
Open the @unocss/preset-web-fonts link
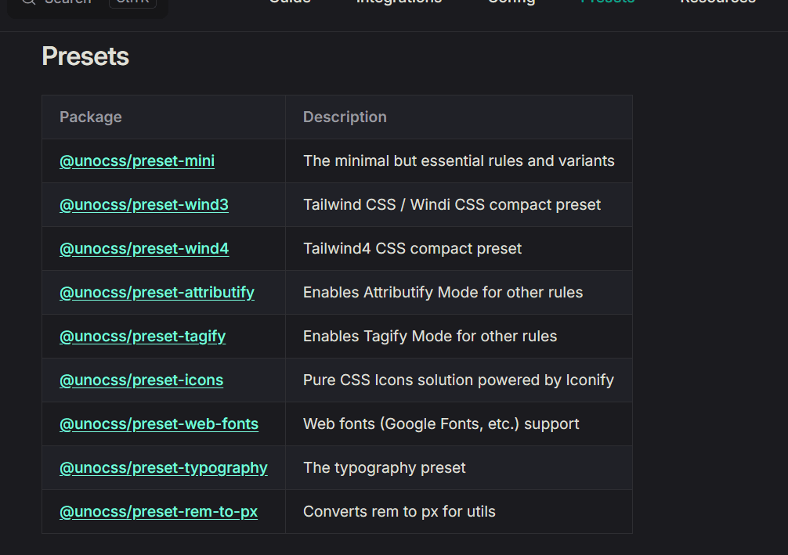[159, 424]
